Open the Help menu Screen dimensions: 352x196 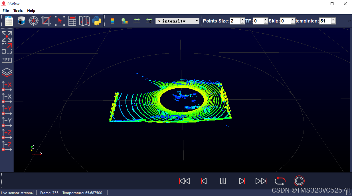(x=31, y=11)
